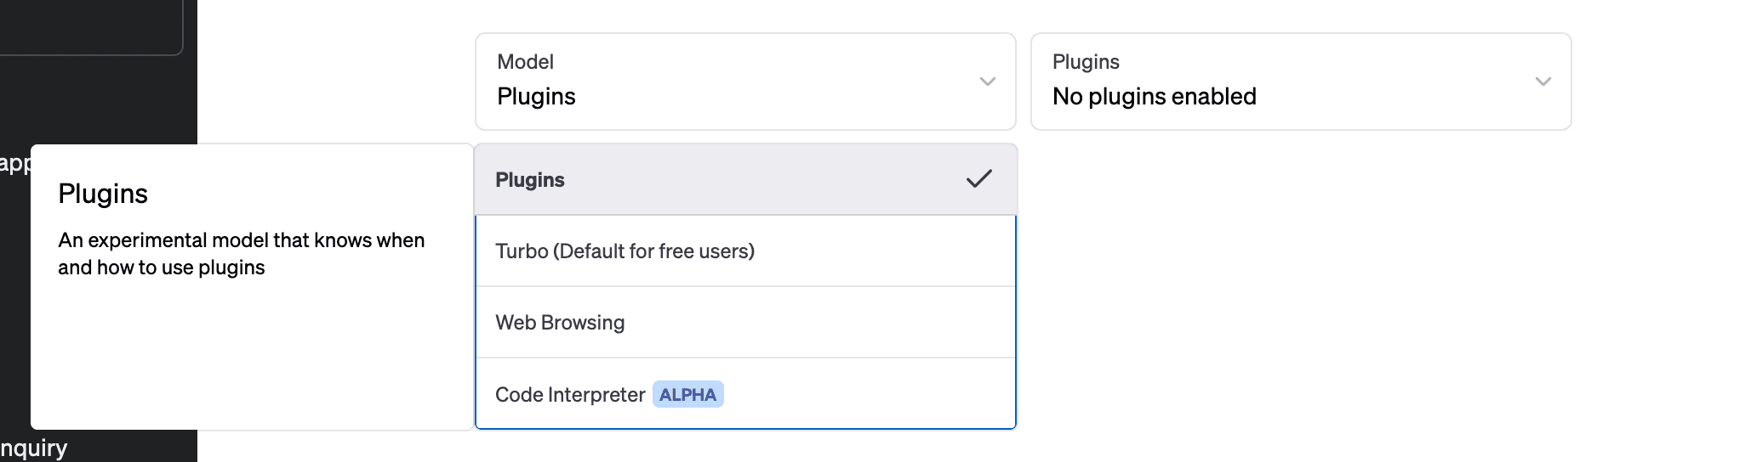
Task: Pick the Code Interpreter model option
Action: 569,395
